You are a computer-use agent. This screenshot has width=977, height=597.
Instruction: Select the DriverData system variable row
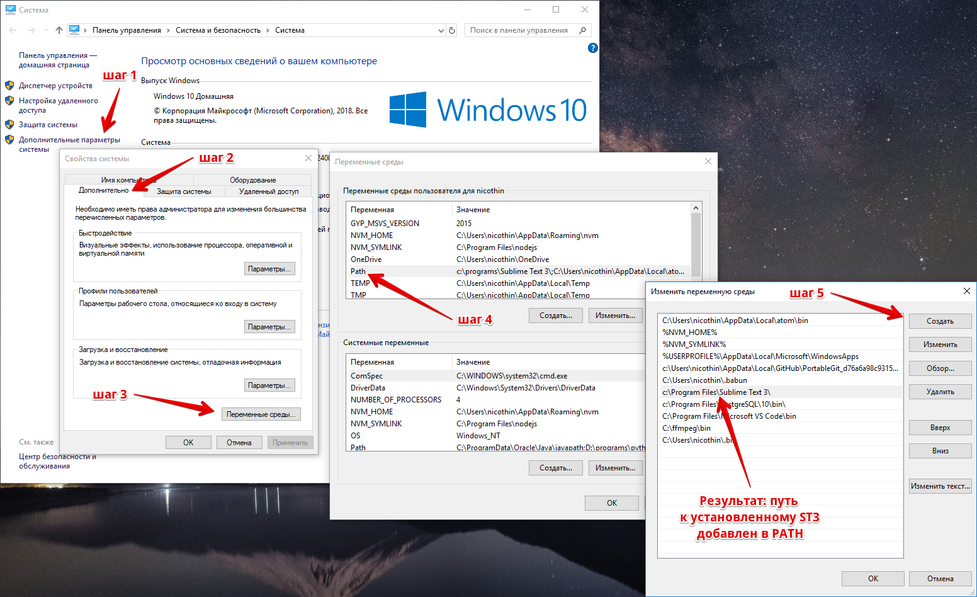tap(495, 388)
